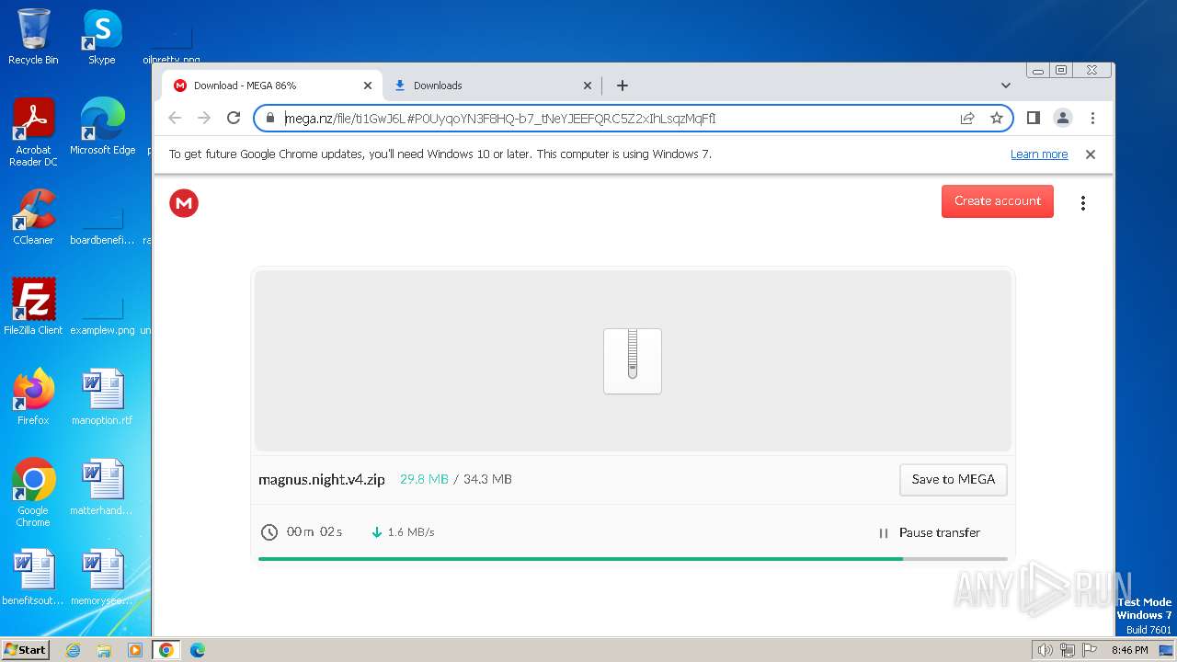Close the Download - MEGA tab
Image resolution: width=1177 pixels, height=662 pixels.
(368, 86)
